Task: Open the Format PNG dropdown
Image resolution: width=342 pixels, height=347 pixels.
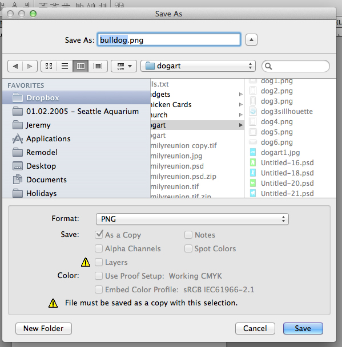Action: click(192, 219)
